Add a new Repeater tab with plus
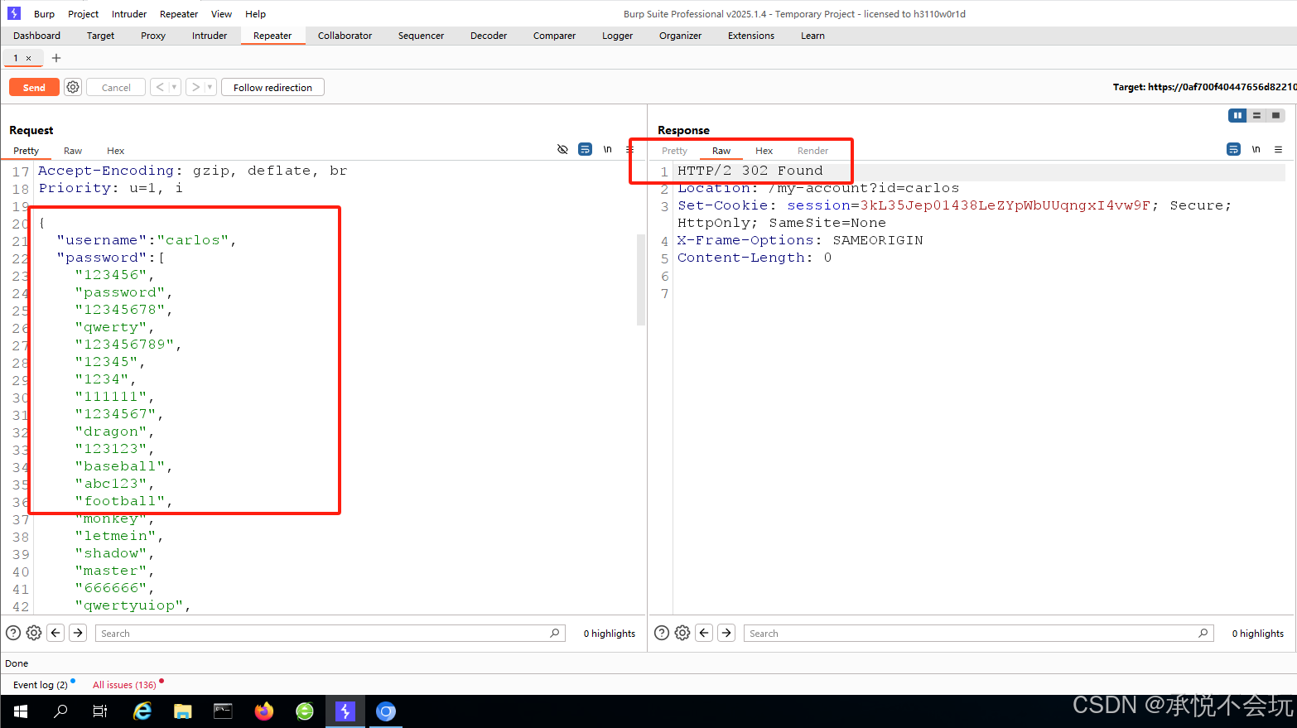The height and width of the screenshot is (728, 1297). point(56,58)
